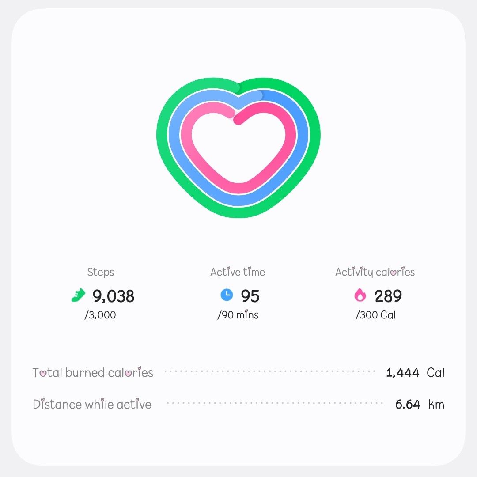Open the Activity calories label
This screenshot has width=477, height=477.
tap(375, 272)
